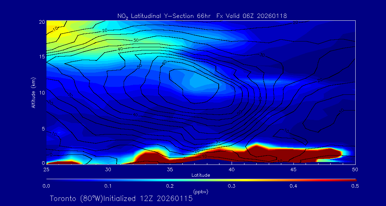Click the "(ppbv)" units label
Image resolution: width=386 pixels, height=206 pixels.
point(201,192)
